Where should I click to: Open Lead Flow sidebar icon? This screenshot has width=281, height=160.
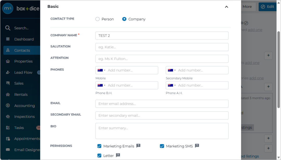pyautogui.click(x=8, y=72)
